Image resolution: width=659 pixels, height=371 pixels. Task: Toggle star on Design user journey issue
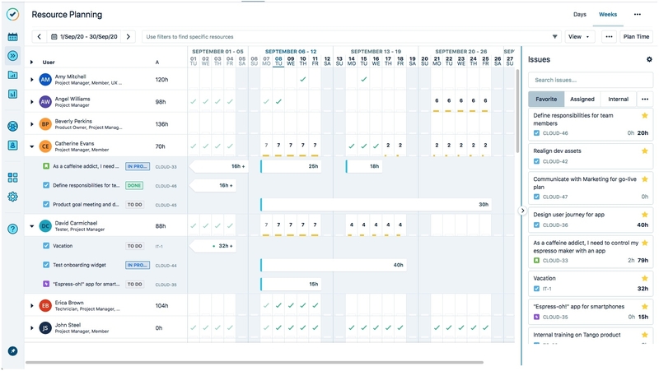pyautogui.click(x=645, y=214)
